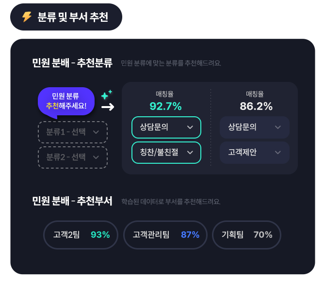Open the 분류2 - 선택 dropdown

tap(73, 157)
